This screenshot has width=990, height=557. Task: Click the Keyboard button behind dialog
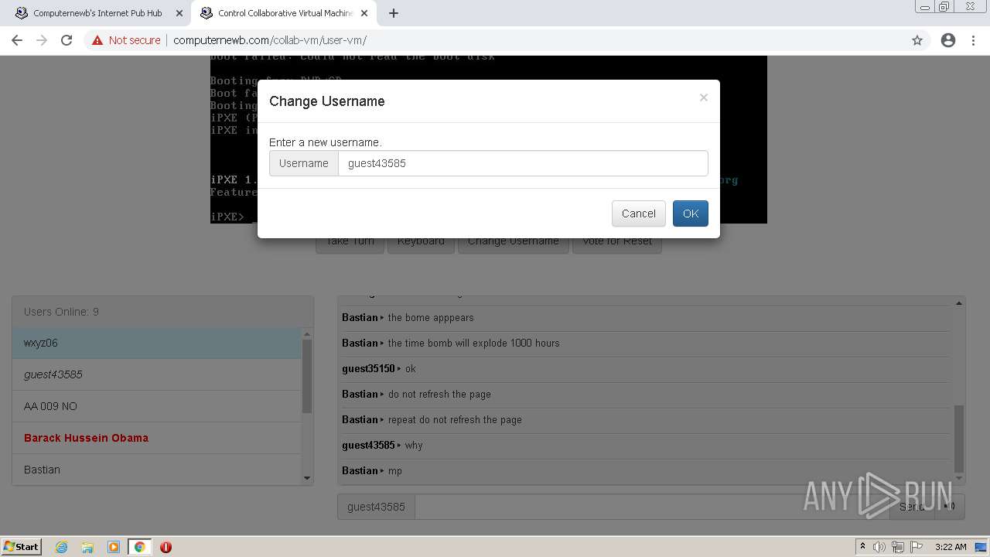[421, 243]
